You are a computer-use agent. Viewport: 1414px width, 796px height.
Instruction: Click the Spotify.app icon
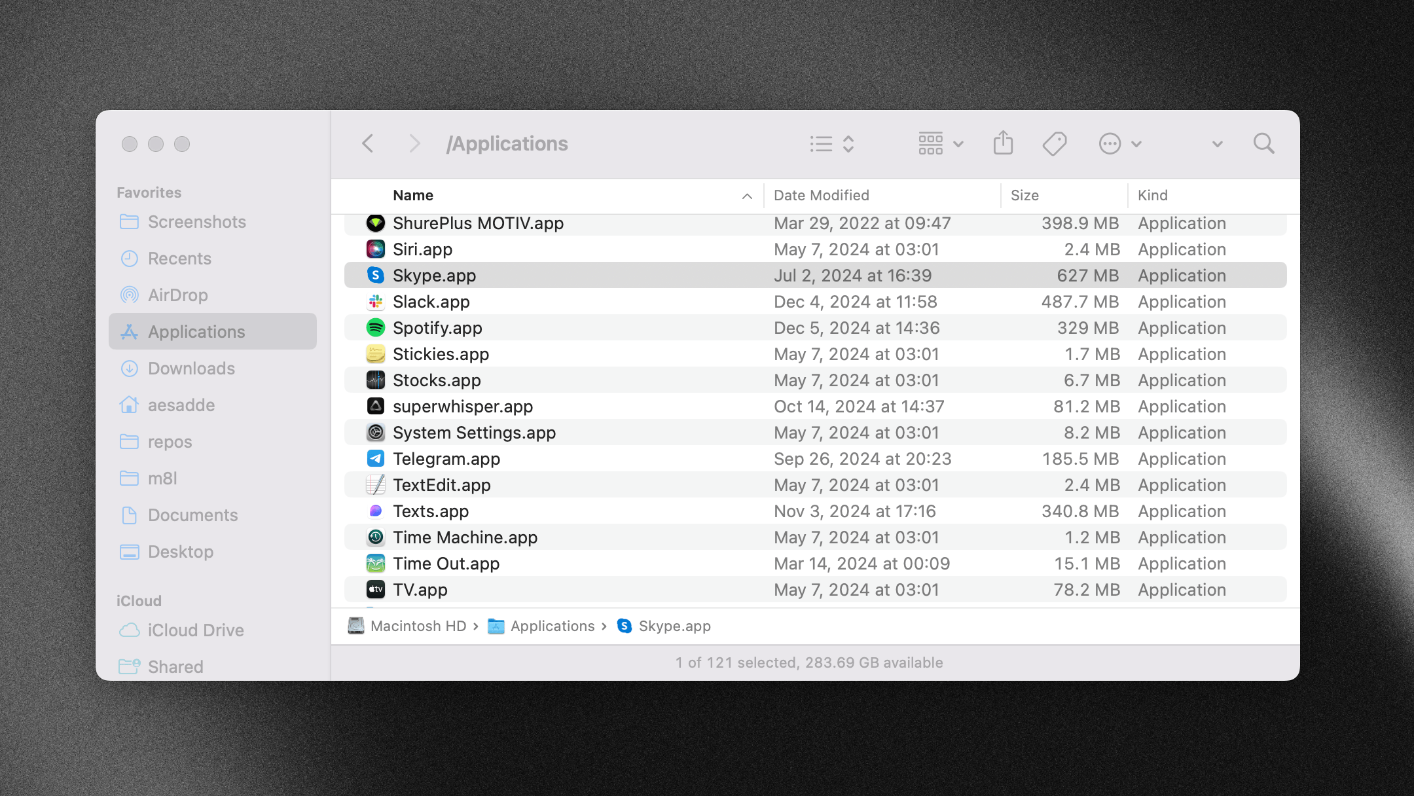click(x=374, y=327)
